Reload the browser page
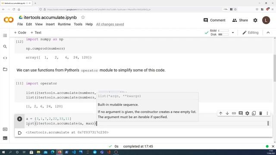This screenshot has width=276, height=155. tap(14, 9)
